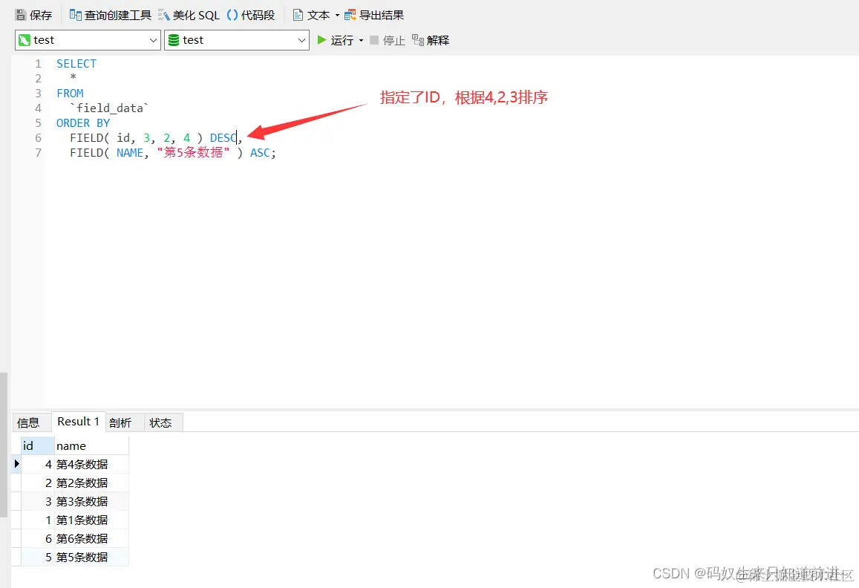Click id cell with value 4
The width and height of the screenshot is (859, 588).
click(x=38, y=464)
